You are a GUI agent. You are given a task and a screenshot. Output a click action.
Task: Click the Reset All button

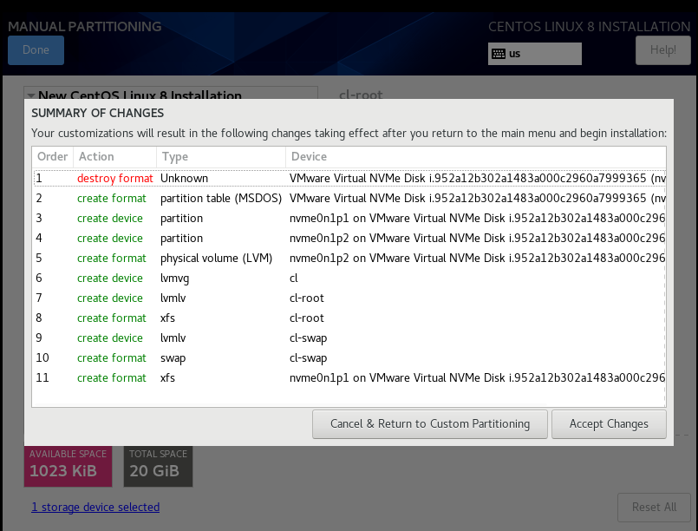[x=654, y=507]
